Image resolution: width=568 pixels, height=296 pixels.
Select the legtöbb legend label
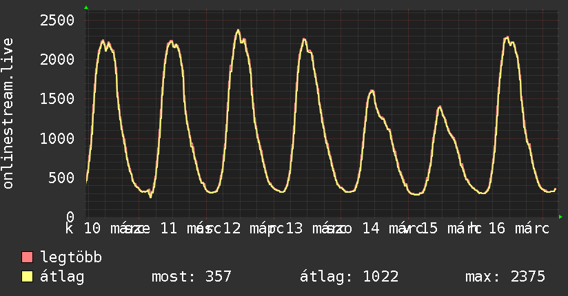[x=71, y=257]
